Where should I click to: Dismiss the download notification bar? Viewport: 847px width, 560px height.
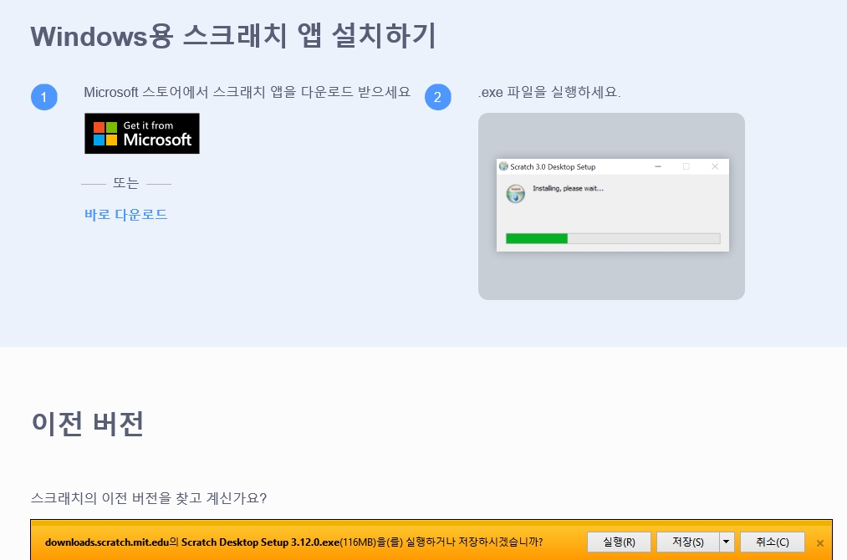pos(820,543)
